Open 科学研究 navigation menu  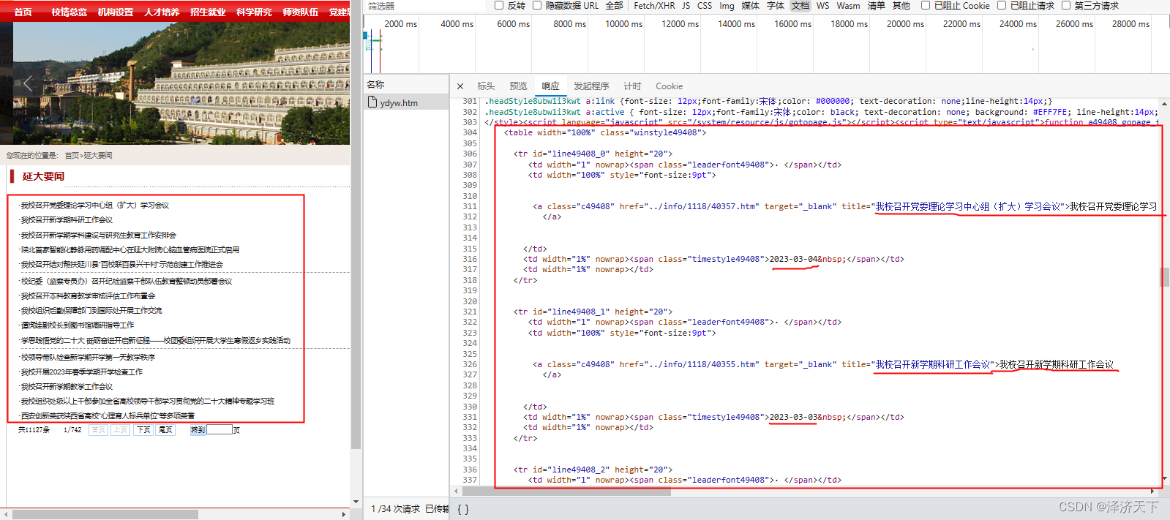coord(254,12)
